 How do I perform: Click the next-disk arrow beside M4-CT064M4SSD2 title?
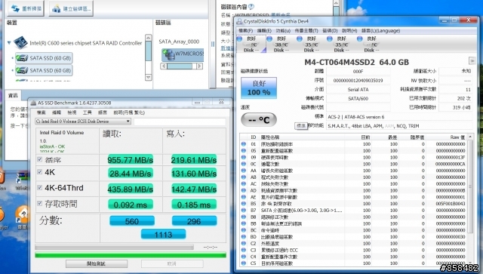click(472, 60)
